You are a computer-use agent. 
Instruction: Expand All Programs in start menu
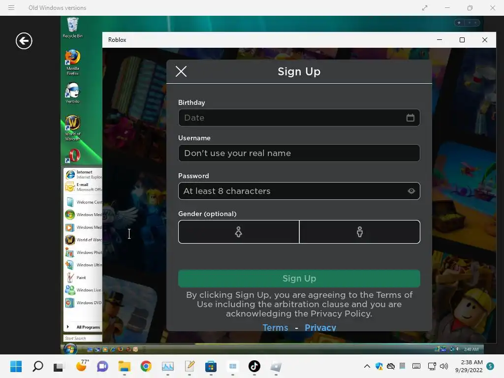coord(83,327)
